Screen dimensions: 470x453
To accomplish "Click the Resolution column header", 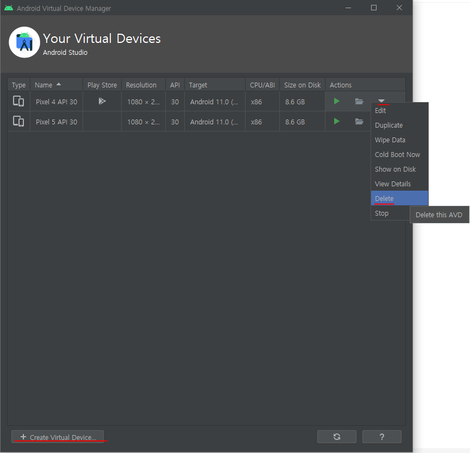I will 143,85.
